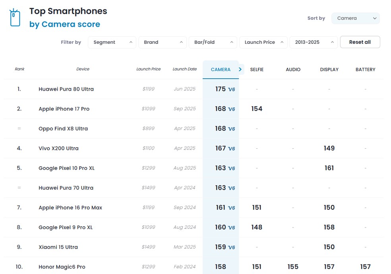Click selfie score 154 for iPhone 17 Pro
Screen dimensions: 391x274
[257, 109]
